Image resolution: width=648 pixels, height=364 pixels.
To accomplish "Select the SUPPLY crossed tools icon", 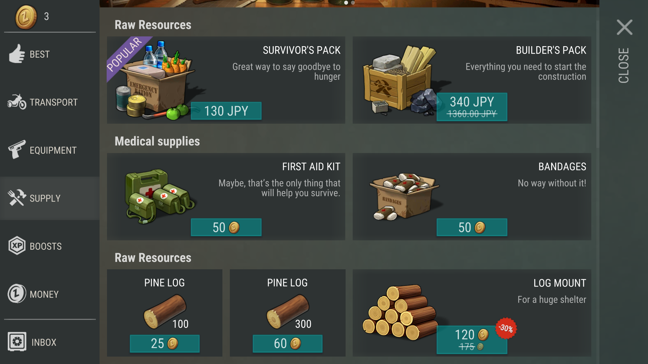I will 17,198.
